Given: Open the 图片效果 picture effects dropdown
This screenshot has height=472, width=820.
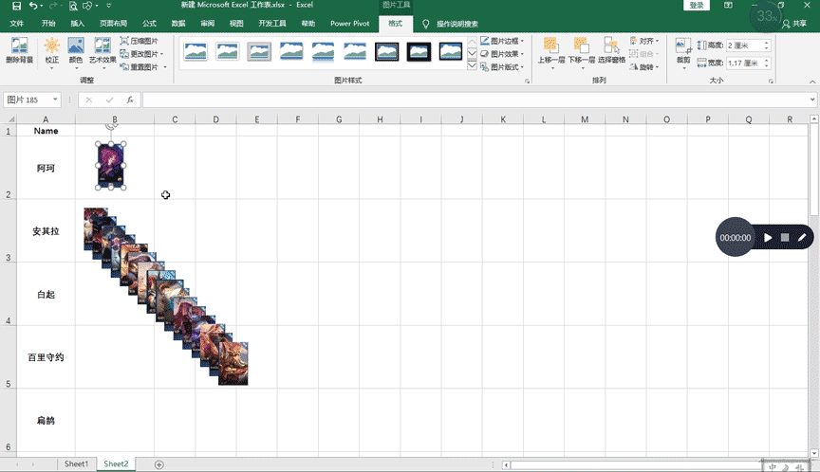Looking at the screenshot, I should tap(502, 54).
